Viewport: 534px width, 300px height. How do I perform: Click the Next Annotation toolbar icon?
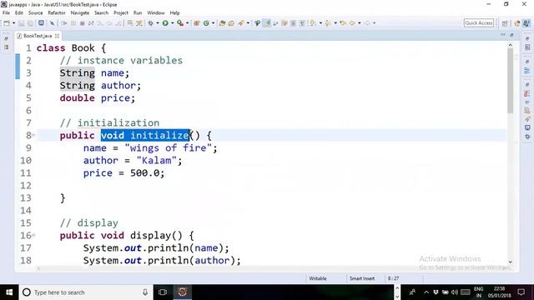click(313, 23)
